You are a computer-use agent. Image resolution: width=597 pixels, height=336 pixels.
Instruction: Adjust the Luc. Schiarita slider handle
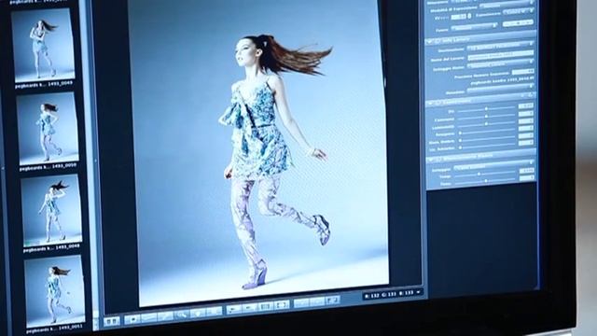(x=460, y=147)
